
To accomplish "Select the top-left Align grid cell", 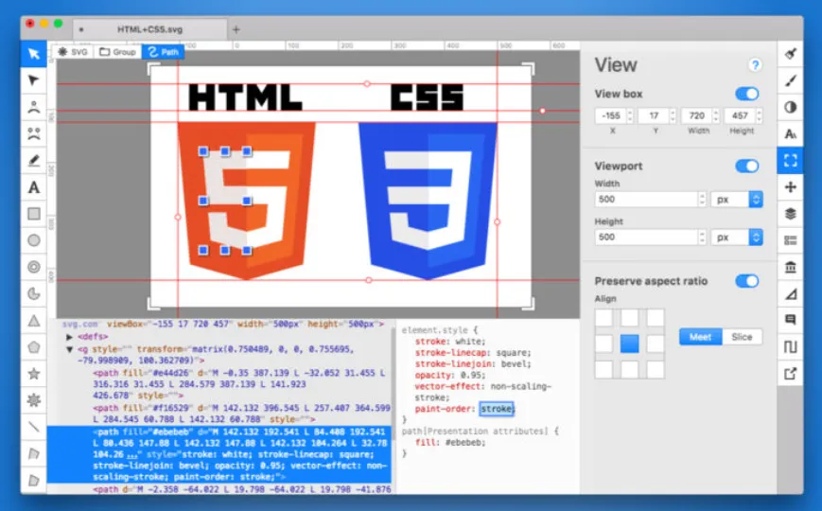I will 603,317.
